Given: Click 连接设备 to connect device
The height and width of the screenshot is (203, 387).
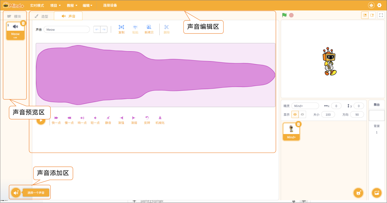Looking at the screenshot, I should coord(110,5).
